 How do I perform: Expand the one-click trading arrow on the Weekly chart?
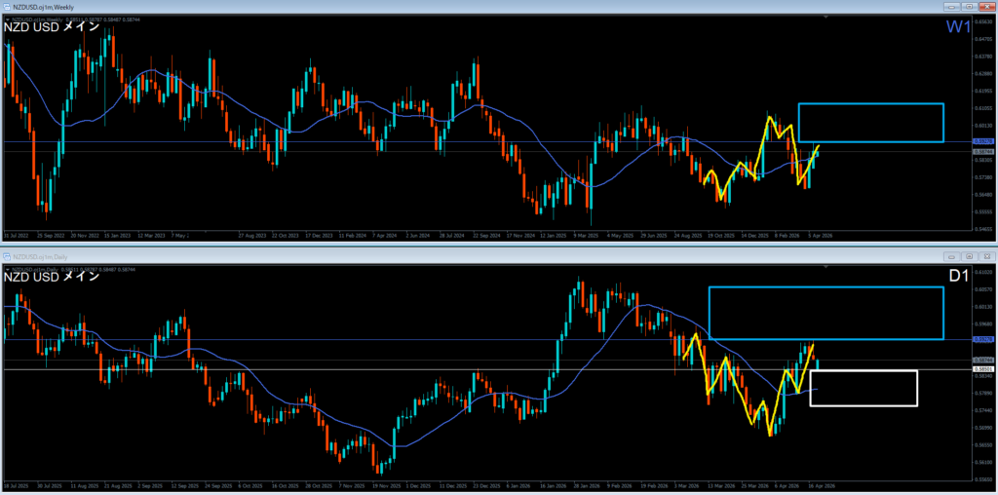(8, 19)
